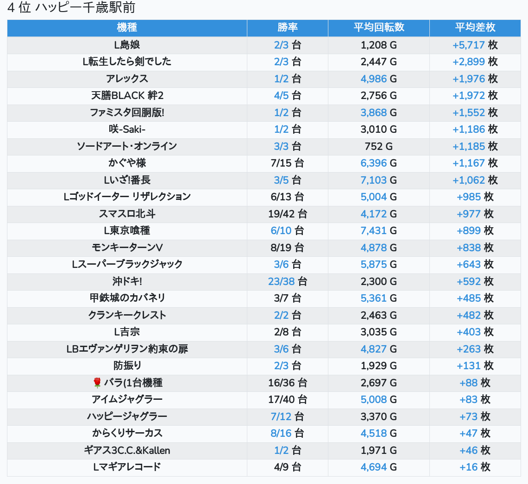
Task: Click 4/9 台 win rate cell
Action: pyautogui.click(x=288, y=467)
